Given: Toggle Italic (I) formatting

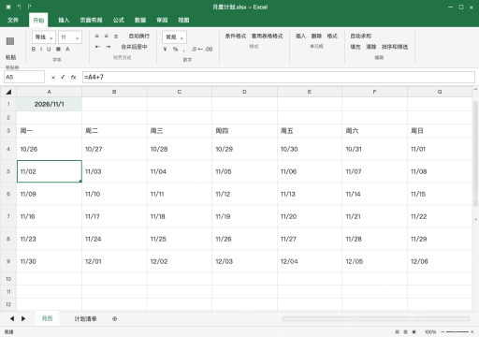Looking at the screenshot, I should [x=41, y=49].
